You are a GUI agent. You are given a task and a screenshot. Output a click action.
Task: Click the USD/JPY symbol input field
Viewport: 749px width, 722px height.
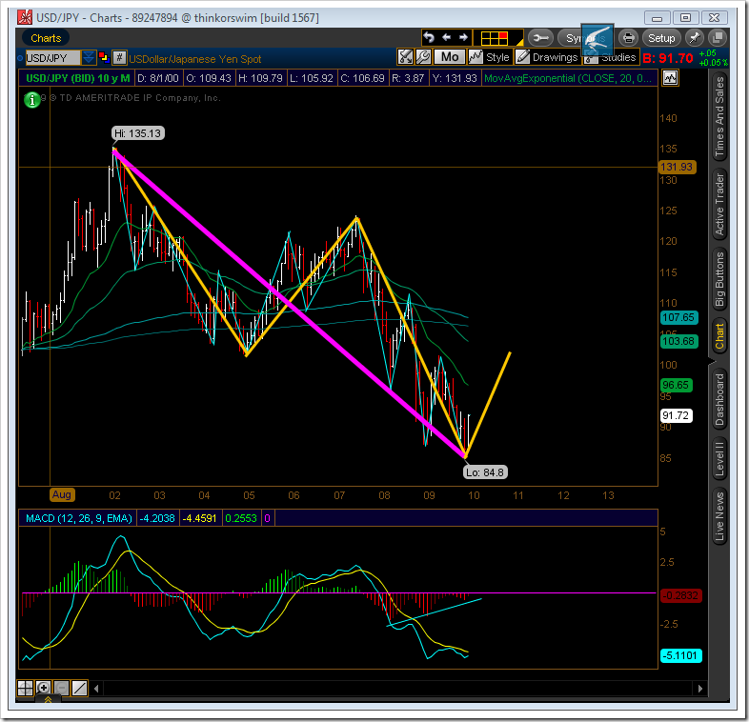pos(52,58)
